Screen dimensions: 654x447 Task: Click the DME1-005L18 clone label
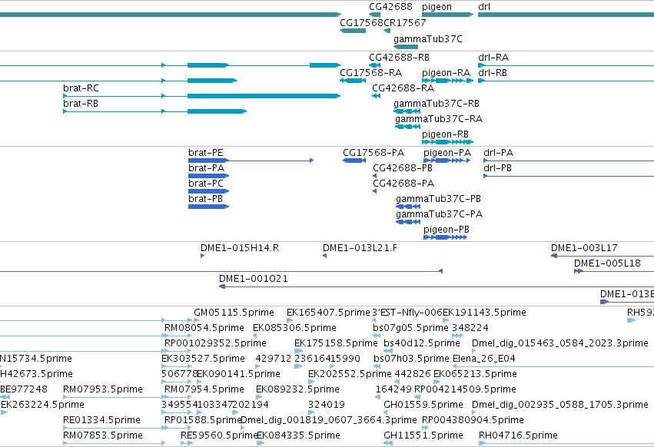pyautogui.click(x=607, y=263)
